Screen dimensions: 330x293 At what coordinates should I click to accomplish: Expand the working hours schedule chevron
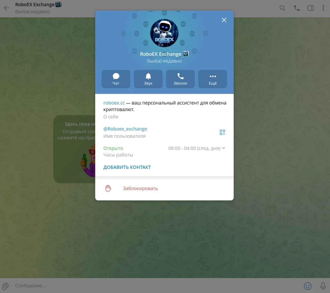224,148
